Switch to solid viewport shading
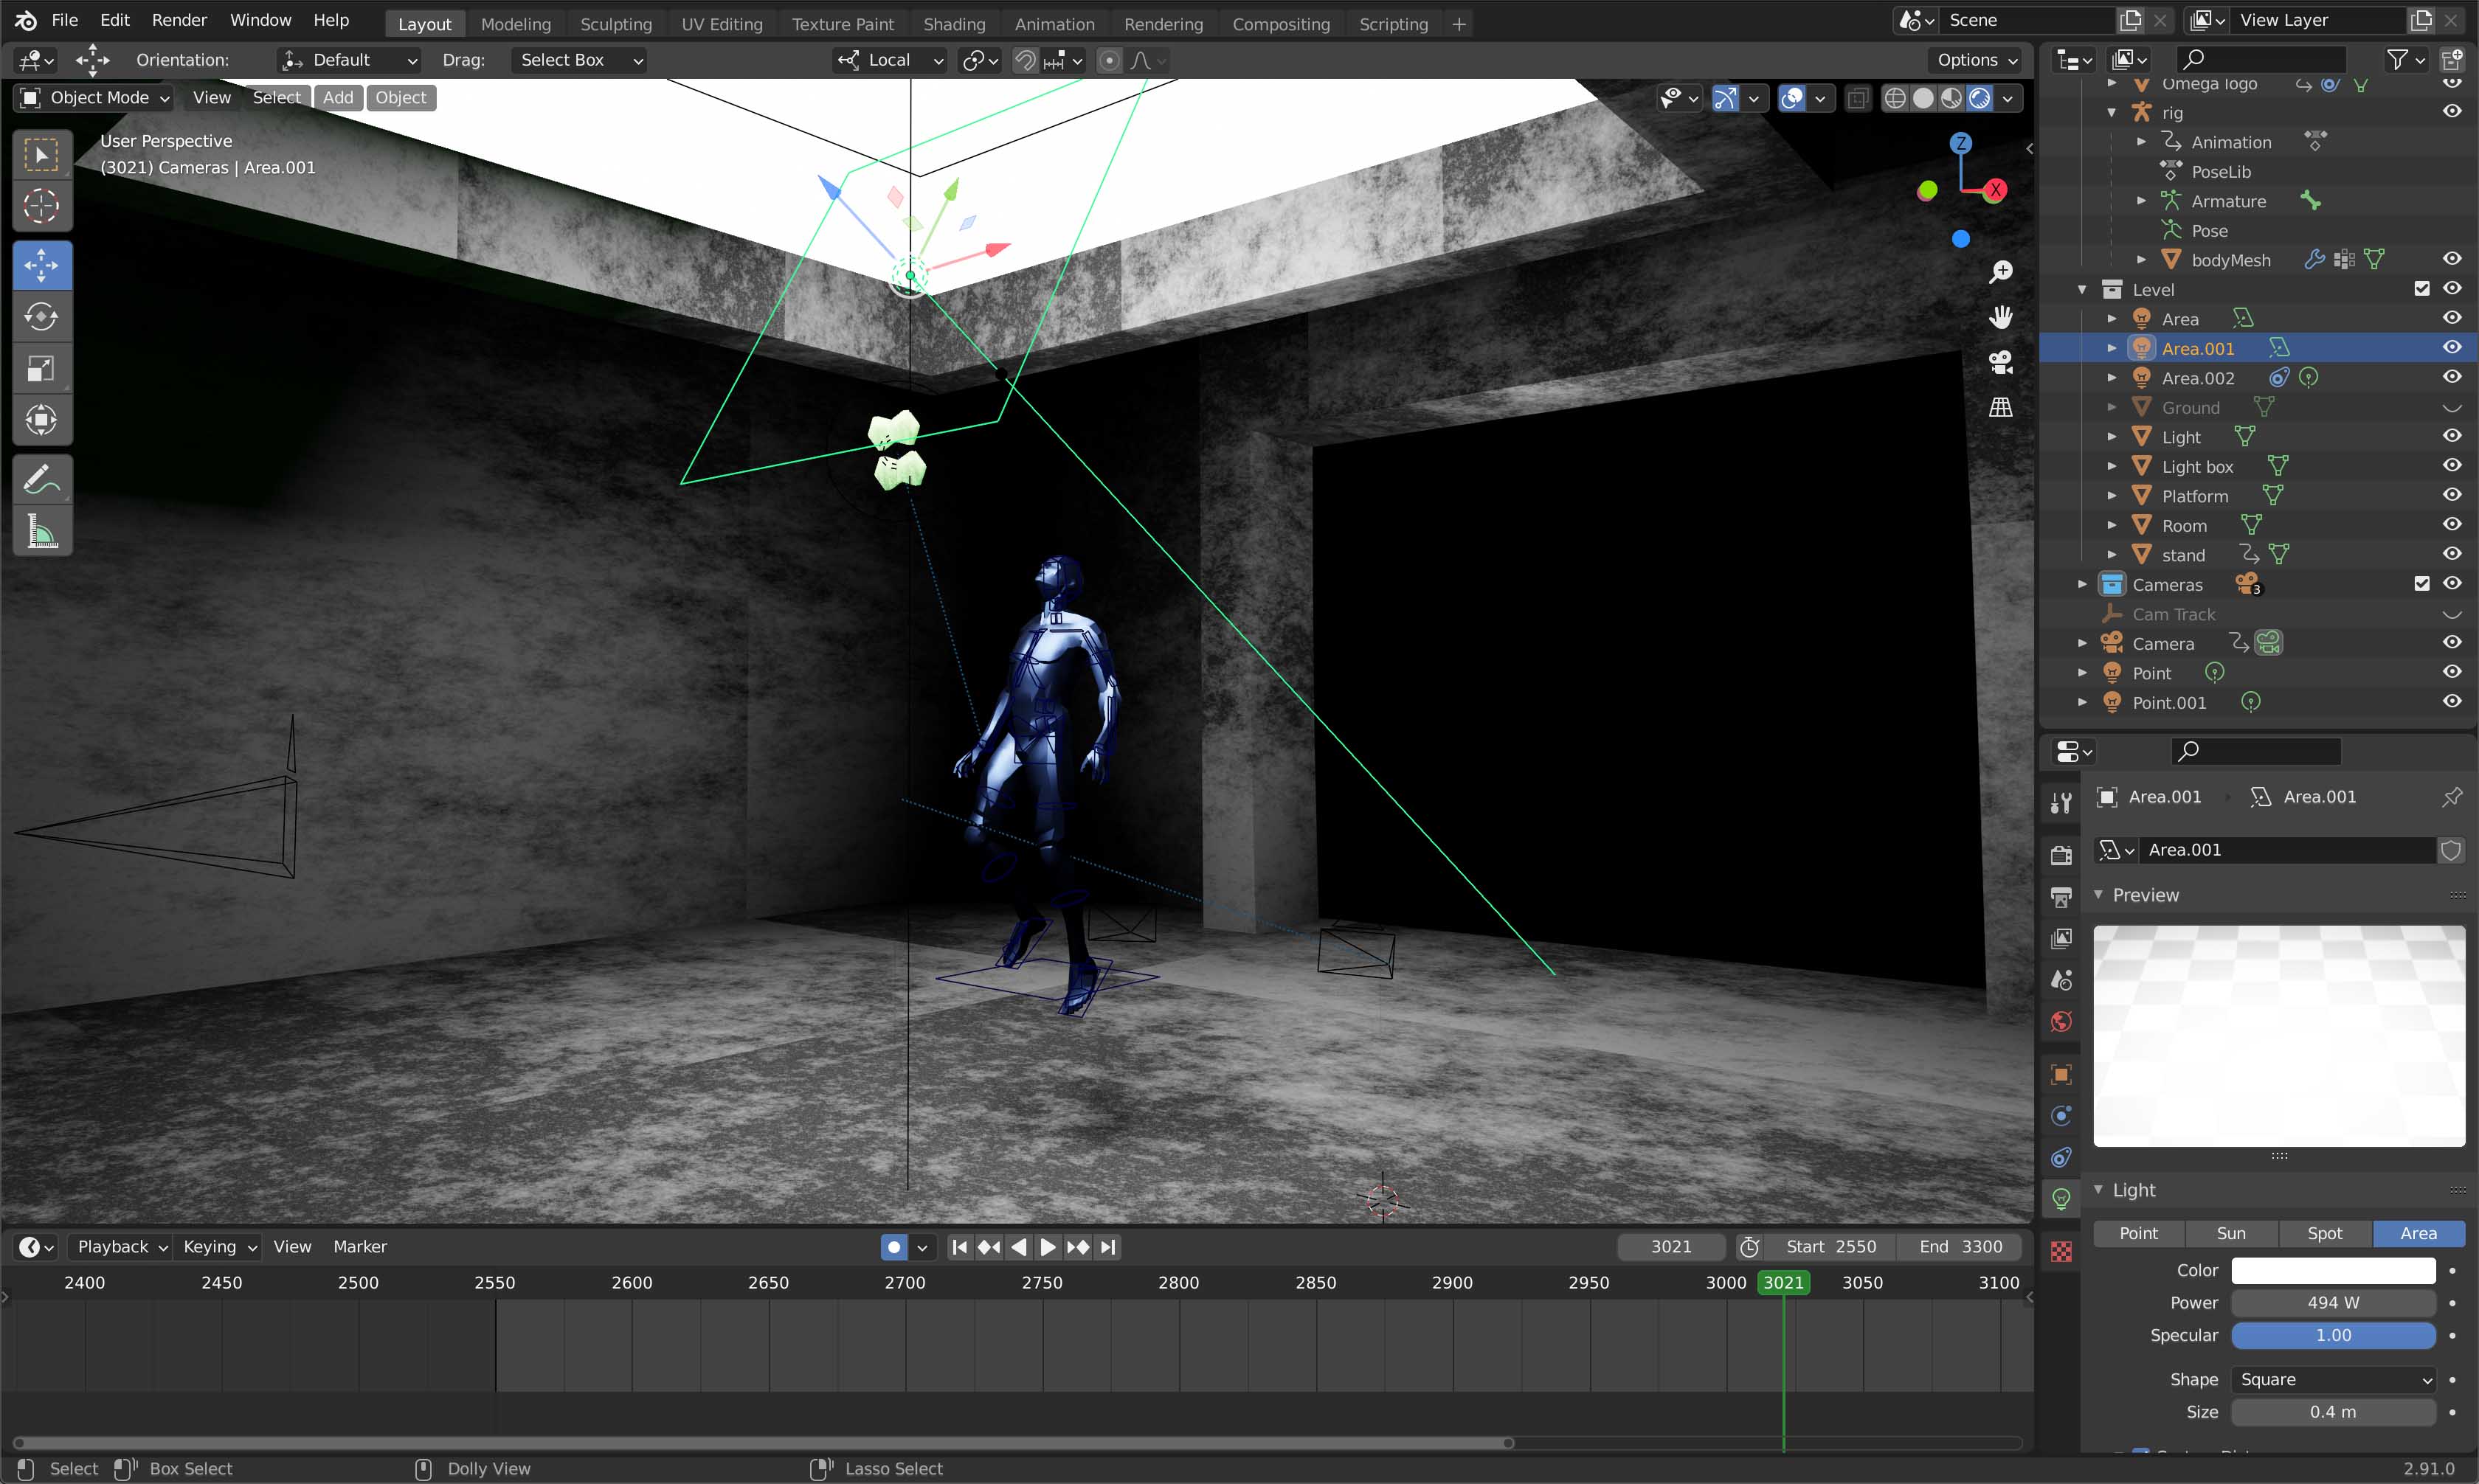The height and width of the screenshot is (1484, 2479). 1923,98
